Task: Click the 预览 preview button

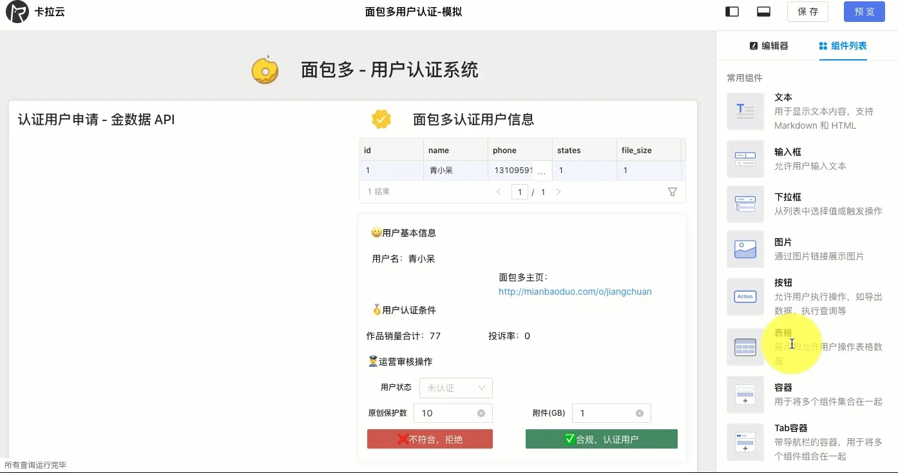Action: pos(864,12)
